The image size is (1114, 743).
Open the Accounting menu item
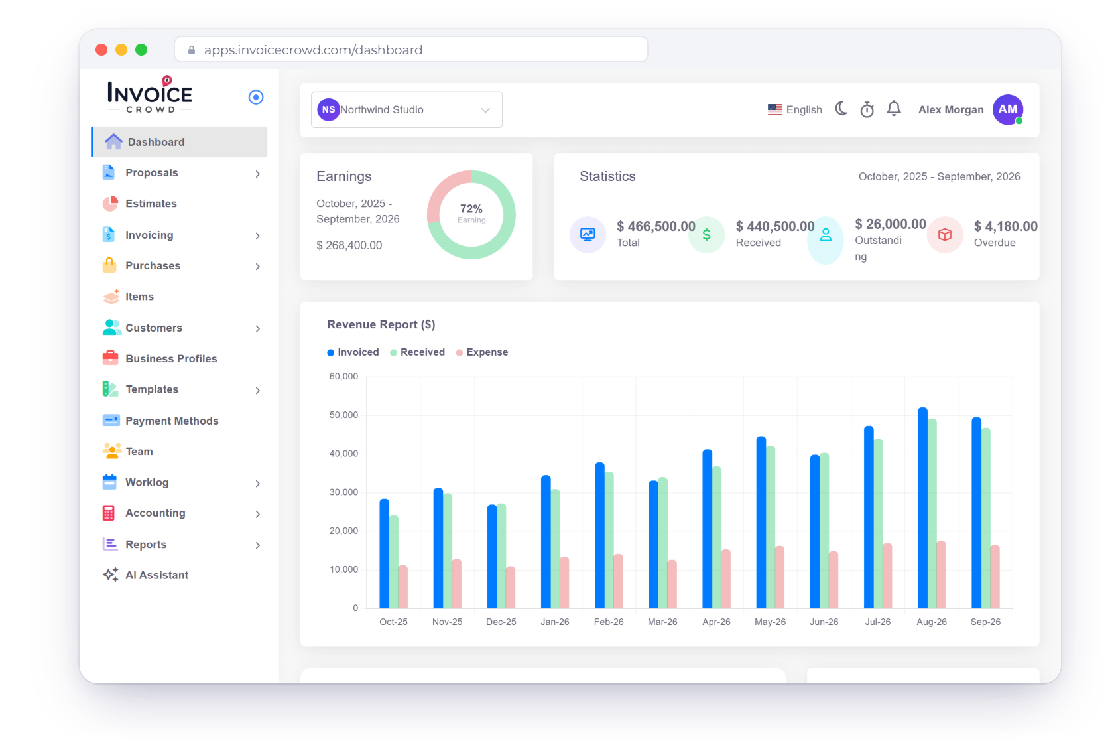pos(179,513)
